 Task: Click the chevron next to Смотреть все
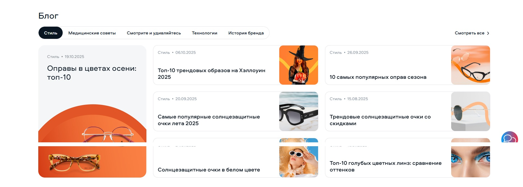coord(488,33)
